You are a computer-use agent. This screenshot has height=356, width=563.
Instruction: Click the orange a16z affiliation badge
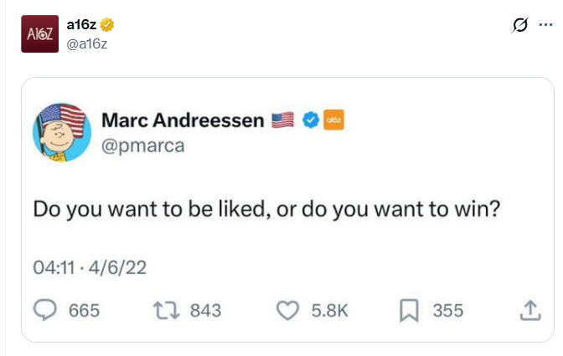point(333,120)
